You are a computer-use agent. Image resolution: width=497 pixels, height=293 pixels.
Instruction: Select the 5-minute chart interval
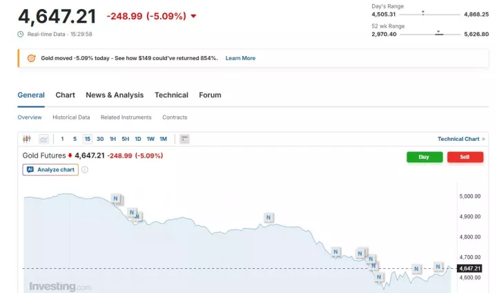[75, 139]
